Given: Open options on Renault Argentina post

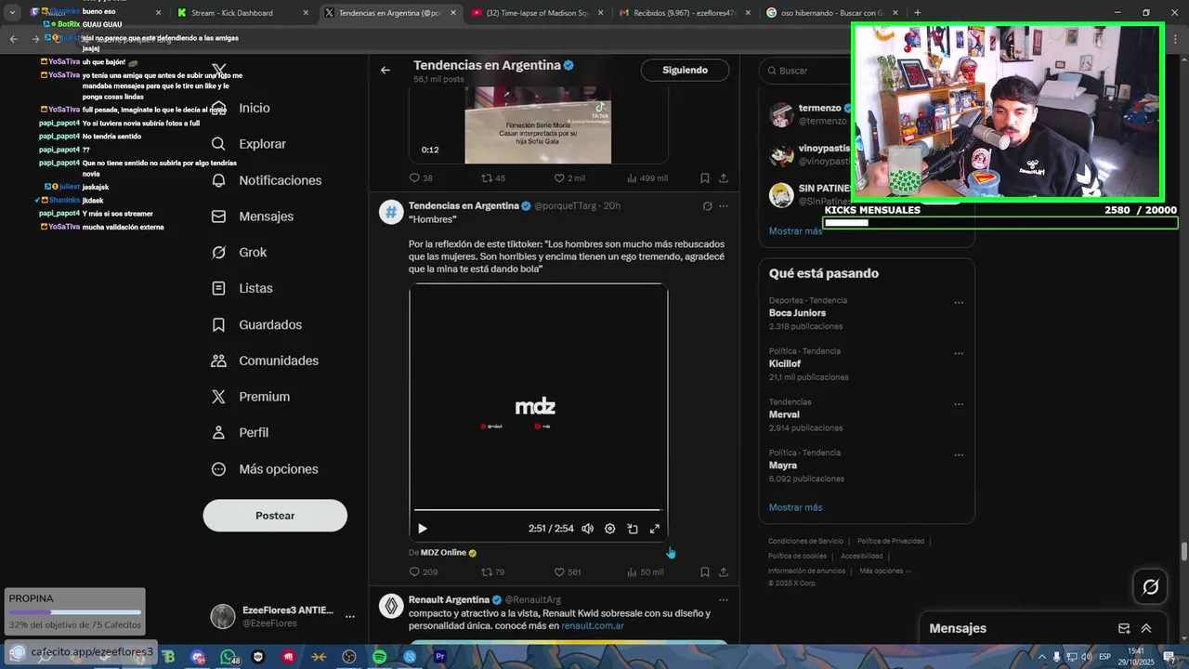Looking at the screenshot, I should pos(724,600).
